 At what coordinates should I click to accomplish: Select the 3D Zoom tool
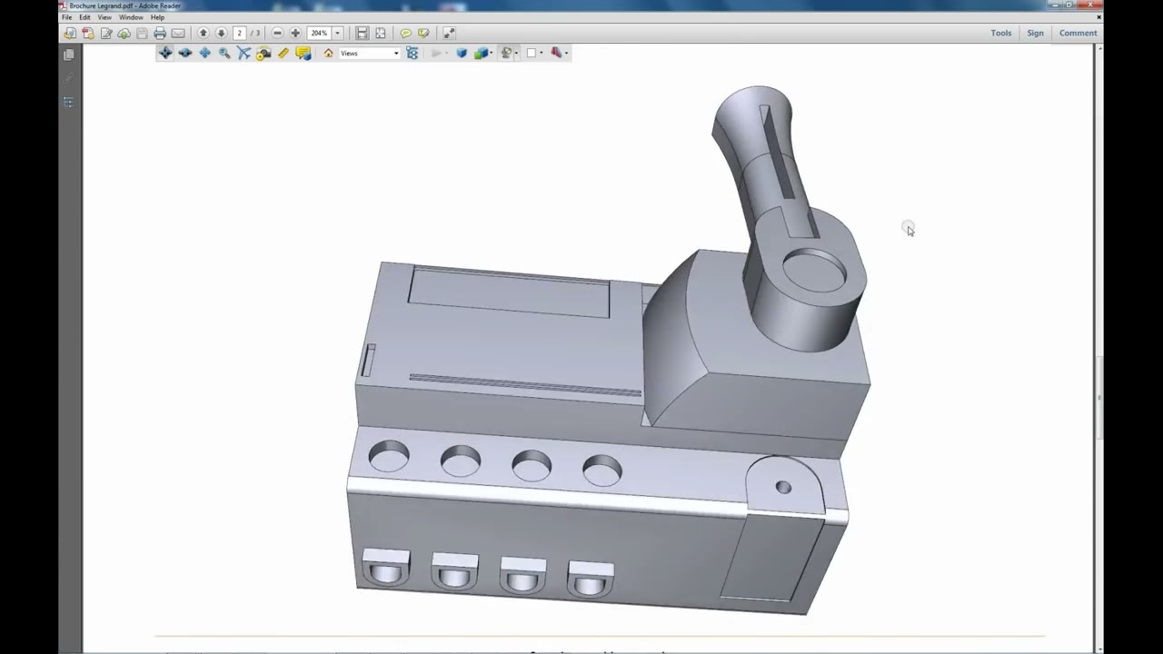coord(224,53)
